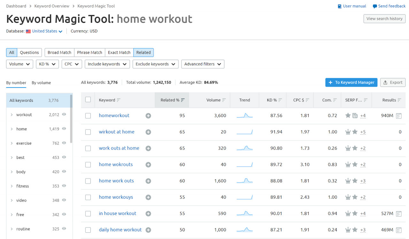Click star SERP icon for home workouys
Image resolution: width=409 pixels, height=239 pixels.
click(x=355, y=197)
